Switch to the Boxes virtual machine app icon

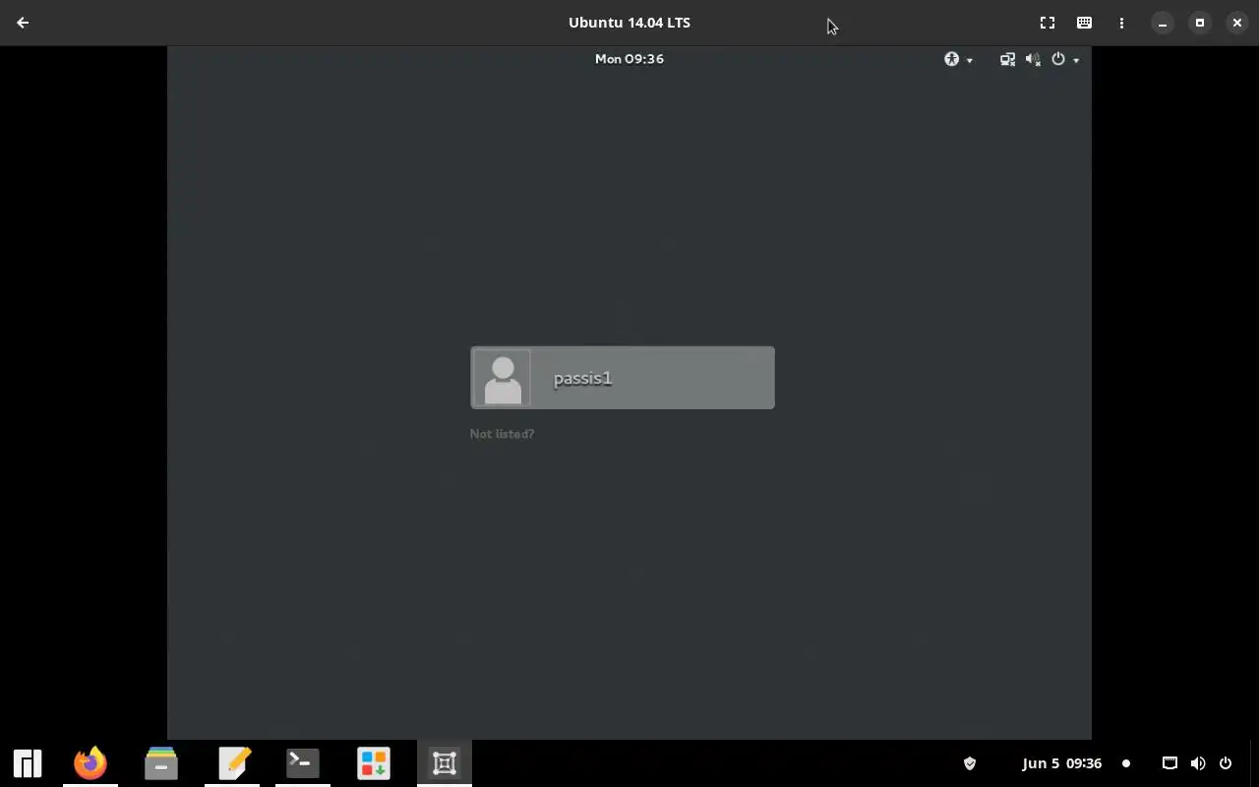pos(445,763)
